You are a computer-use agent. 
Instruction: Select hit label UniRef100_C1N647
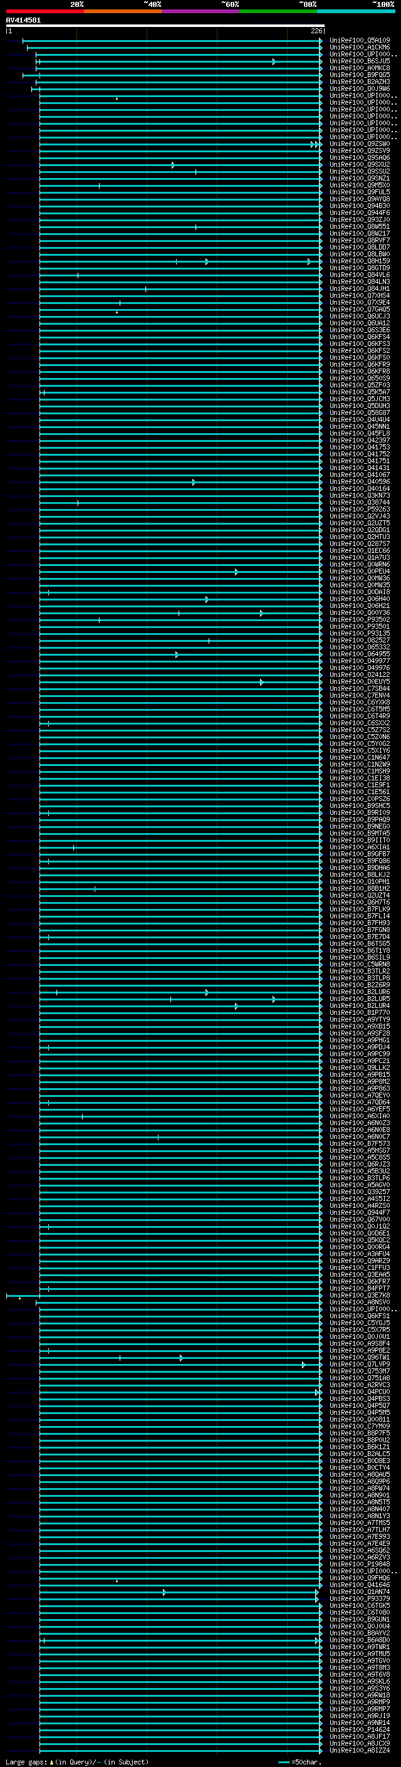pyautogui.click(x=360, y=757)
